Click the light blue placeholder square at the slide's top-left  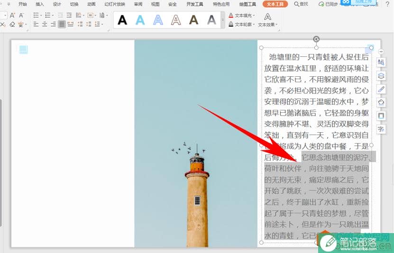click(x=23, y=49)
